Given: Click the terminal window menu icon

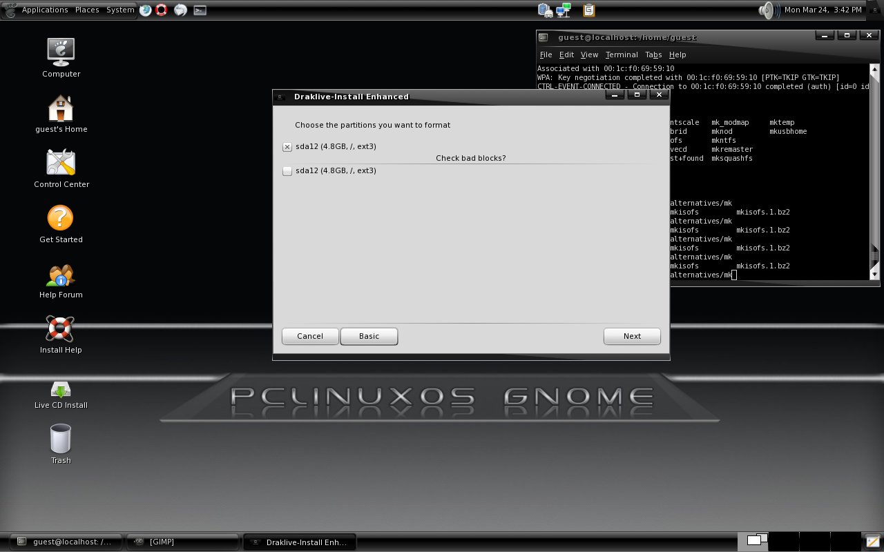Looking at the screenshot, I should click(544, 37).
